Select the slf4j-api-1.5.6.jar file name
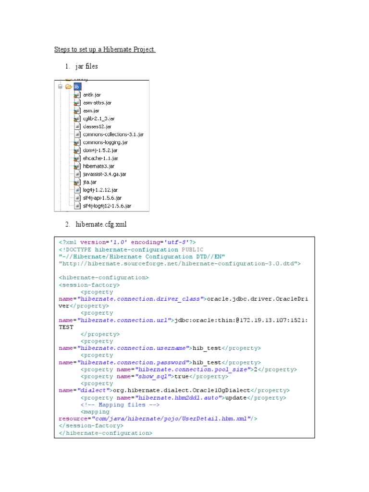The height and width of the screenshot is (492, 369). [x=102, y=198]
